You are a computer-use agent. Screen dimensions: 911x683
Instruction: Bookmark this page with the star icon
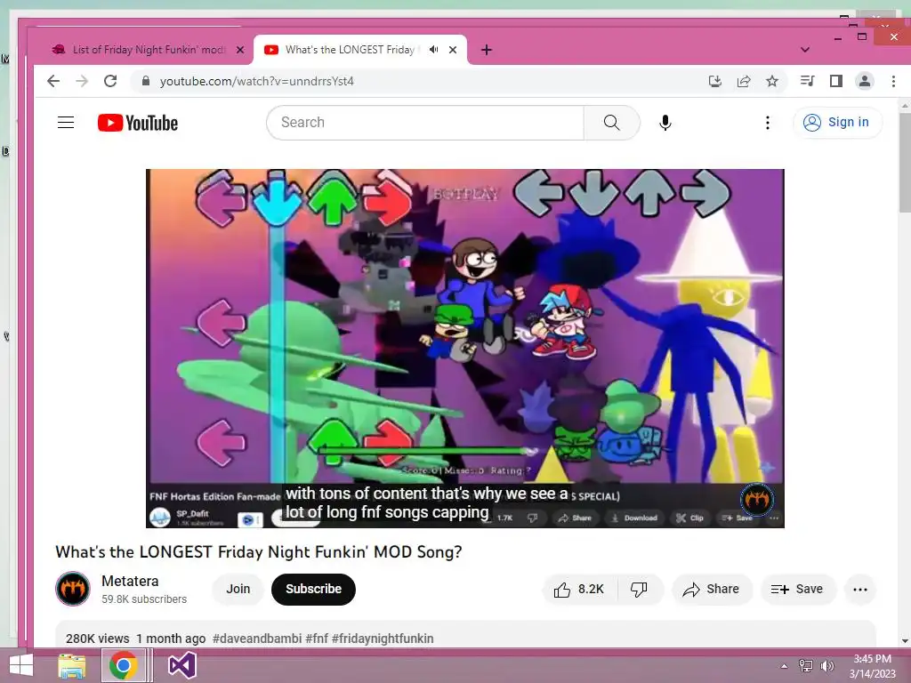point(772,81)
